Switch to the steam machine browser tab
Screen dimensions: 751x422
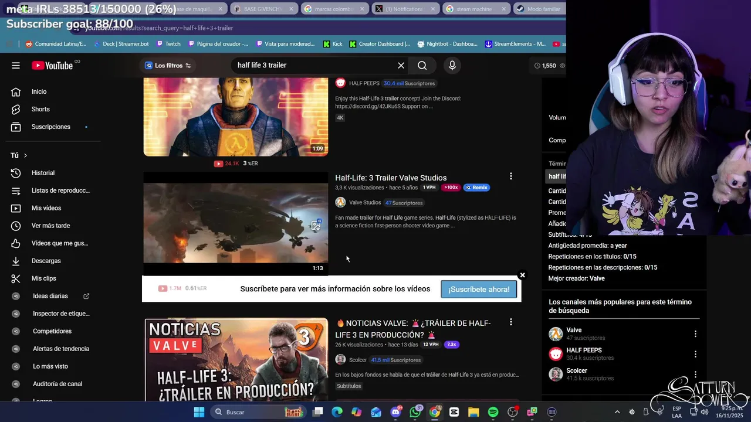[476, 9]
